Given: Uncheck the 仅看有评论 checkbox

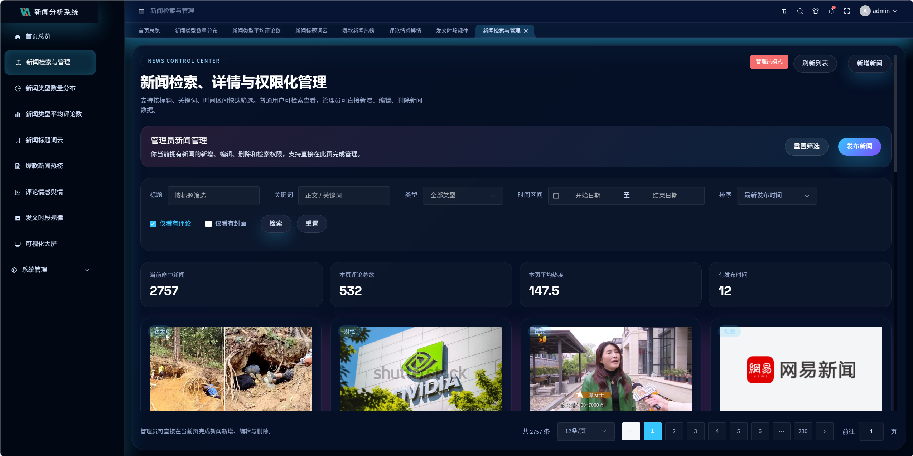Looking at the screenshot, I should point(153,224).
